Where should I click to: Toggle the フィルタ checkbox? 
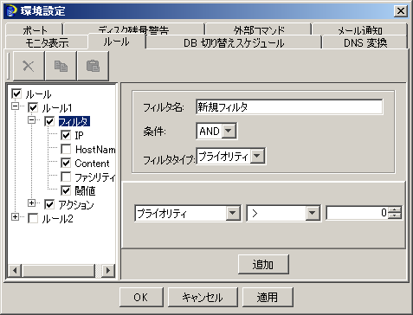click(49, 122)
